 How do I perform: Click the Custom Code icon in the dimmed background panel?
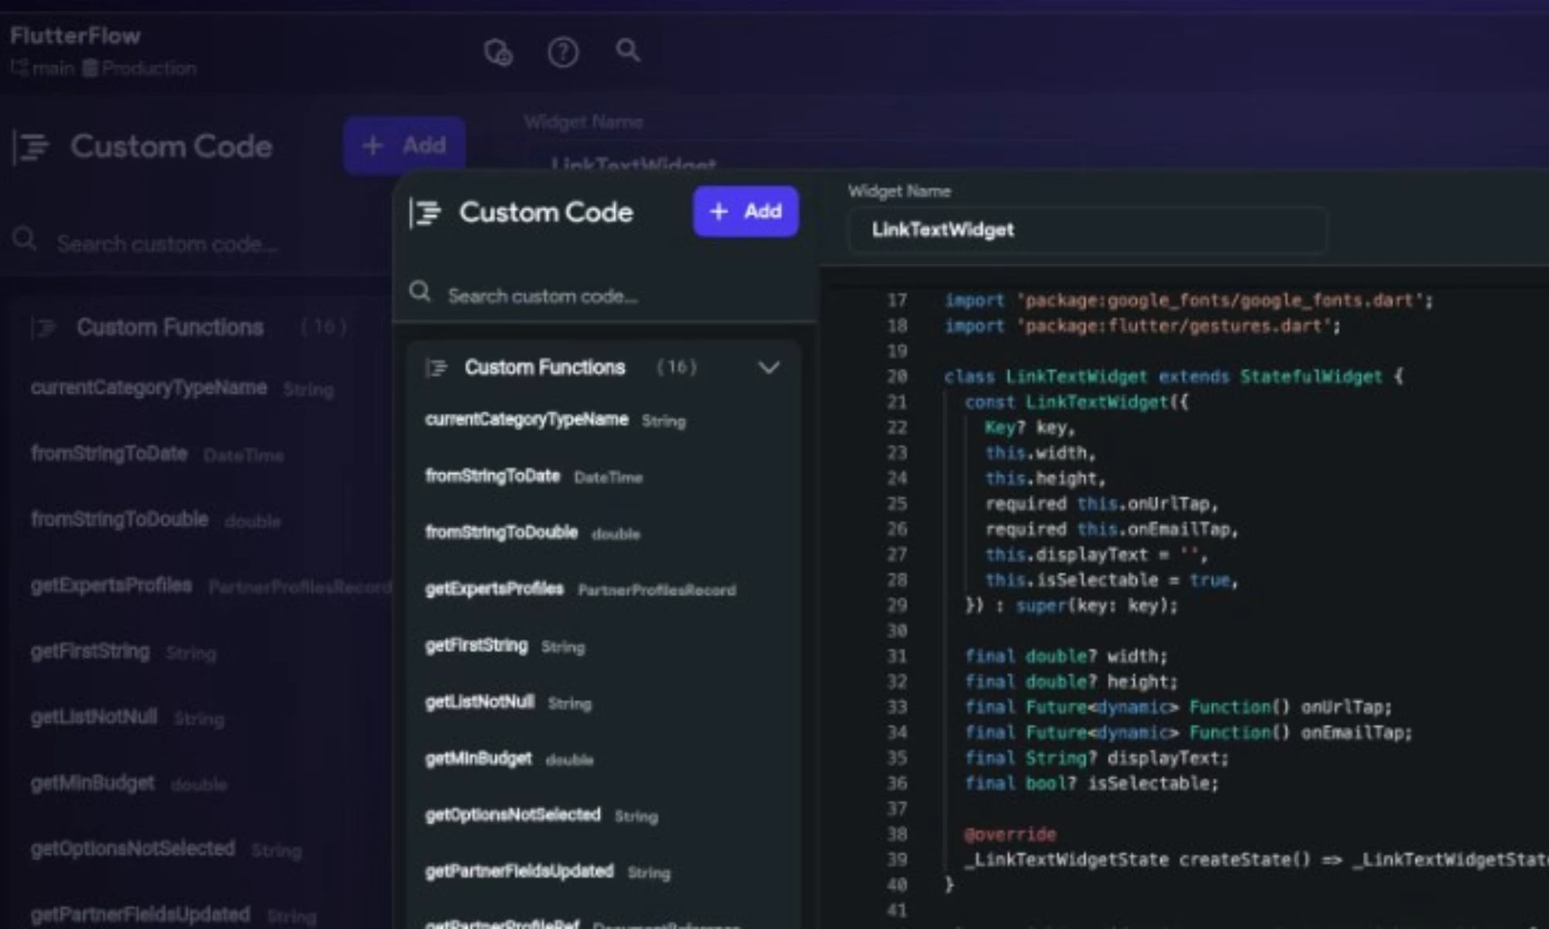point(32,147)
